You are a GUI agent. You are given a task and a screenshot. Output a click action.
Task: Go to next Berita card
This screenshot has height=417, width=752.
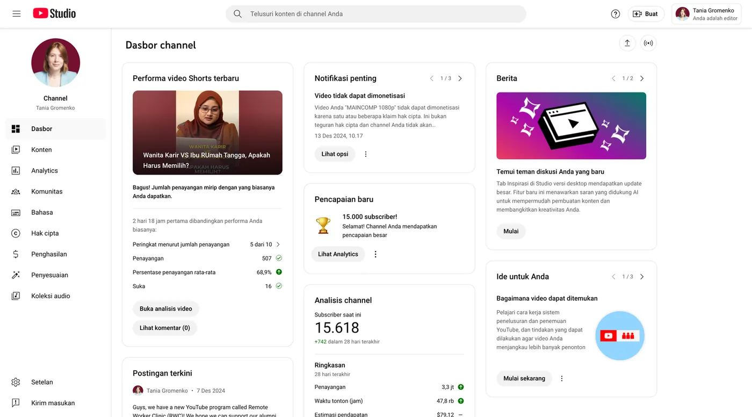[x=642, y=78]
